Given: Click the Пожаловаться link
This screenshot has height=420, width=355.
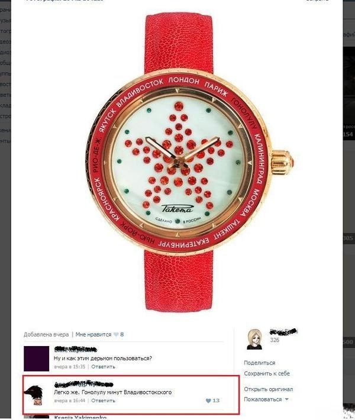Looking at the screenshot, I should point(263,399).
